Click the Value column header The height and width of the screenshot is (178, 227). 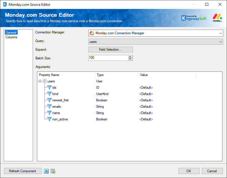[167, 75]
